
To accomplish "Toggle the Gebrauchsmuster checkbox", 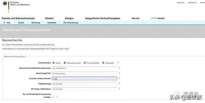I will [x=65, y=63].
